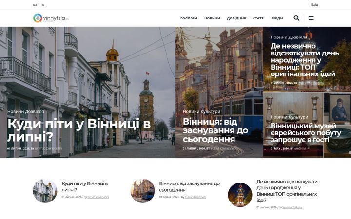Image resolution: width=351 pixels, height=219 pixels.
Task: Switch language to ua
Action: coord(35,5)
